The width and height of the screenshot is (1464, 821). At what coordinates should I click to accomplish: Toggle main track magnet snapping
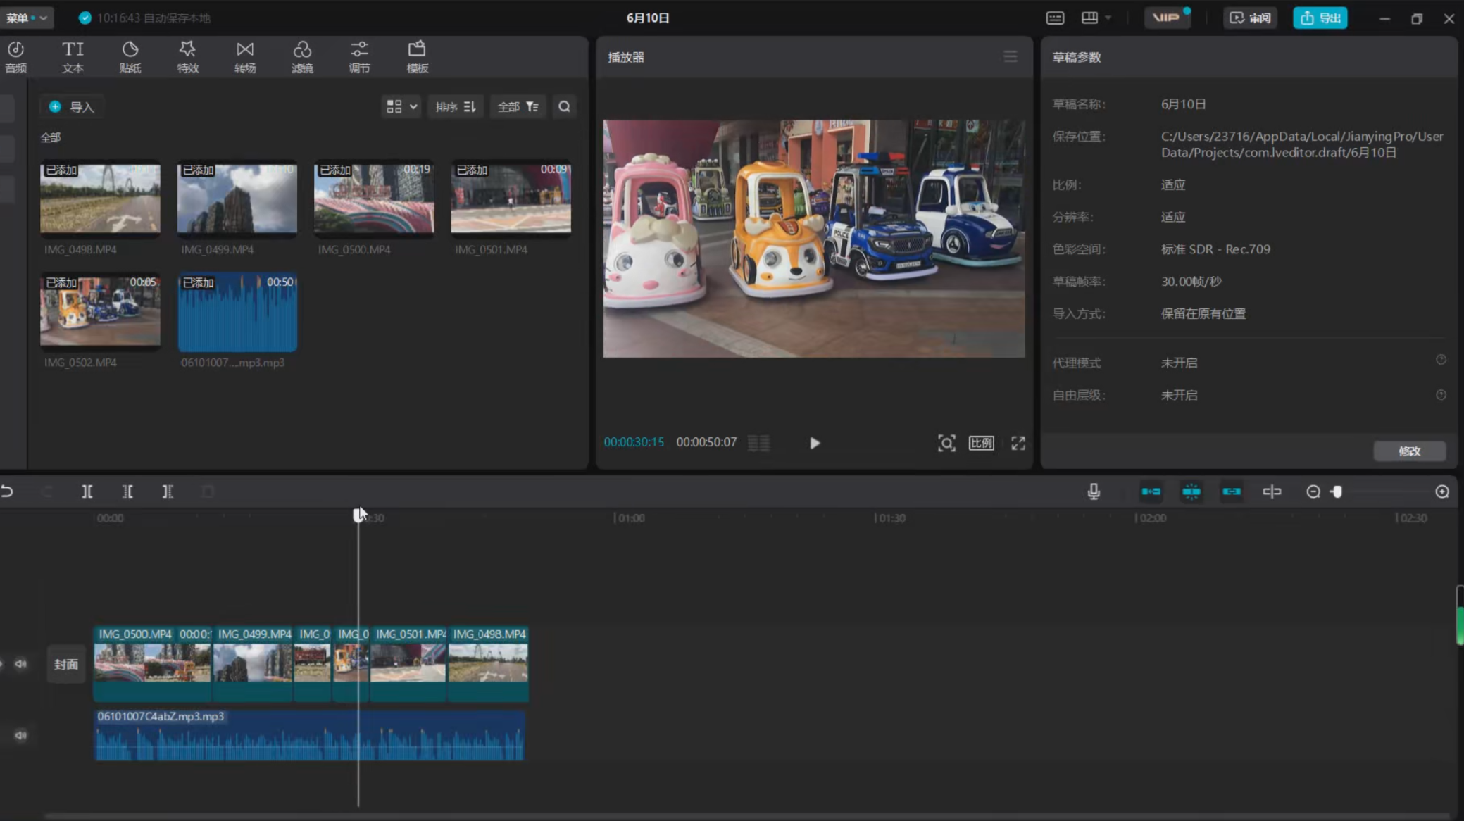point(1151,491)
